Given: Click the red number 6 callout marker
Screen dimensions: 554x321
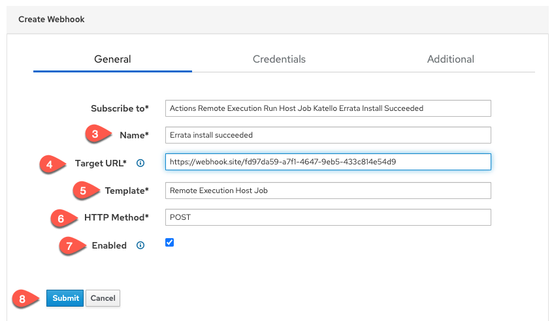Looking at the screenshot, I should [x=61, y=218].
